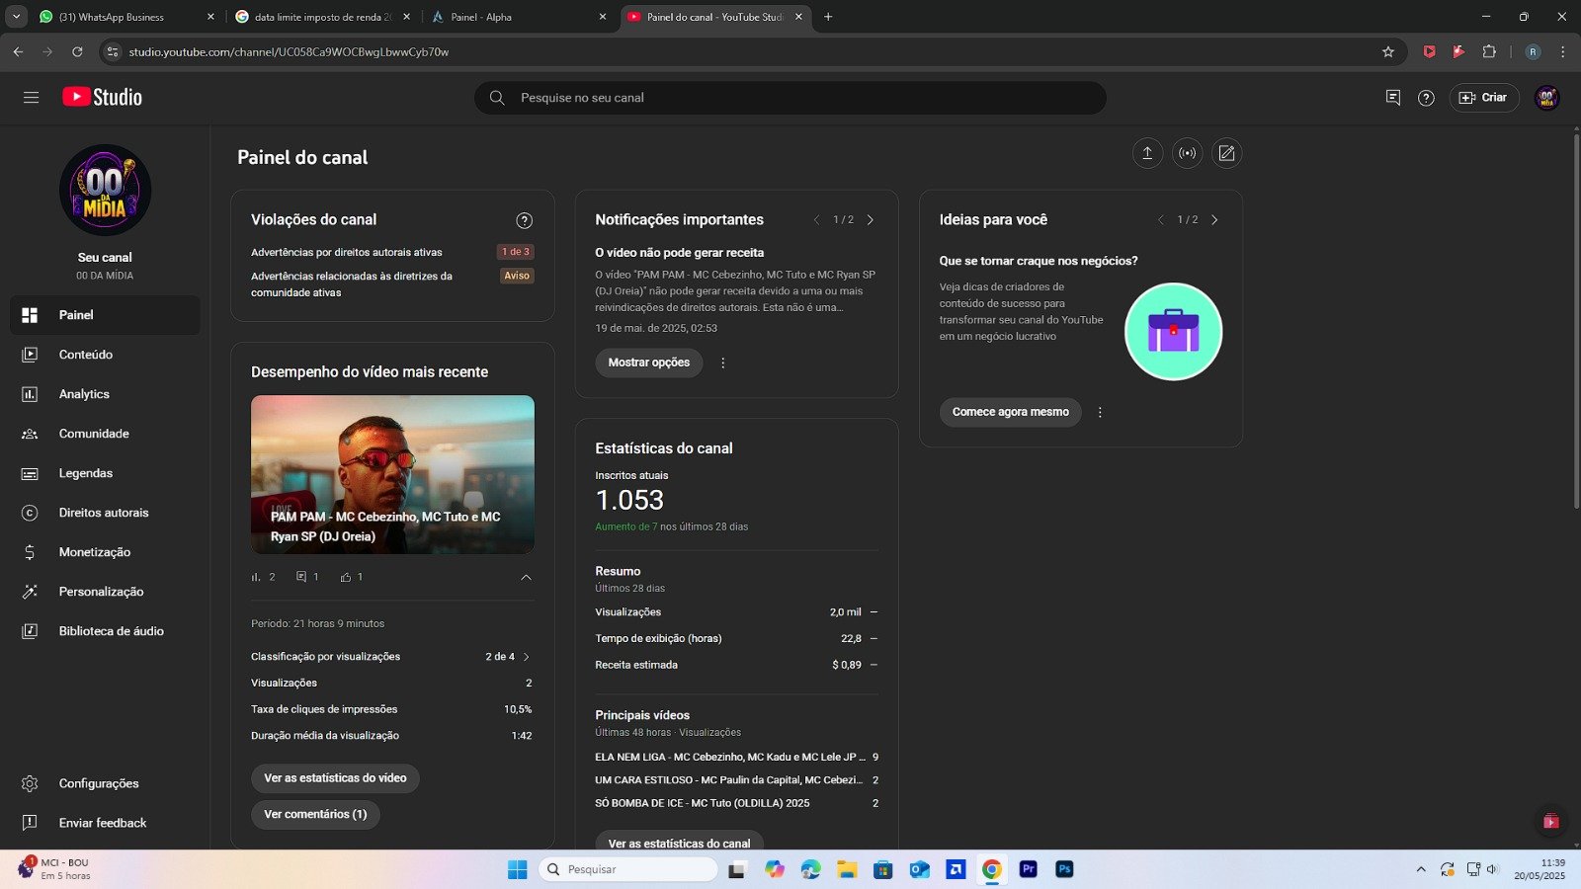Image resolution: width=1581 pixels, height=889 pixels.
Task: Expand Classificação por visualizações '2 de 4' arrow
Action: pos(526,657)
